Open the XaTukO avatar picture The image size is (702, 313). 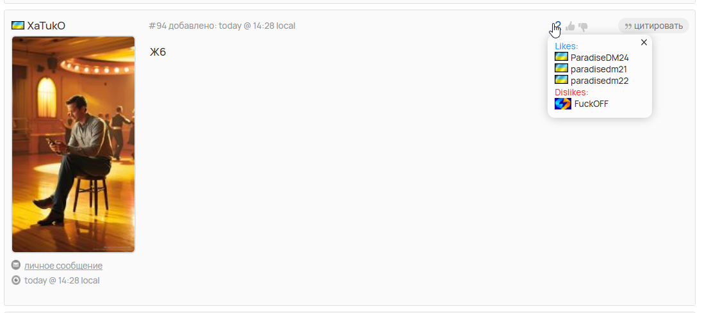[x=74, y=145]
